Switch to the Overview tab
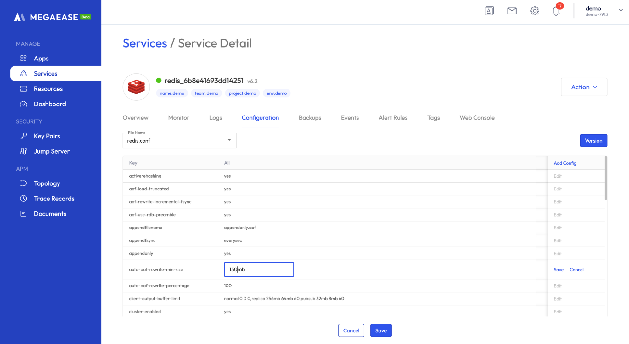This screenshot has width=629, height=344. click(135, 118)
